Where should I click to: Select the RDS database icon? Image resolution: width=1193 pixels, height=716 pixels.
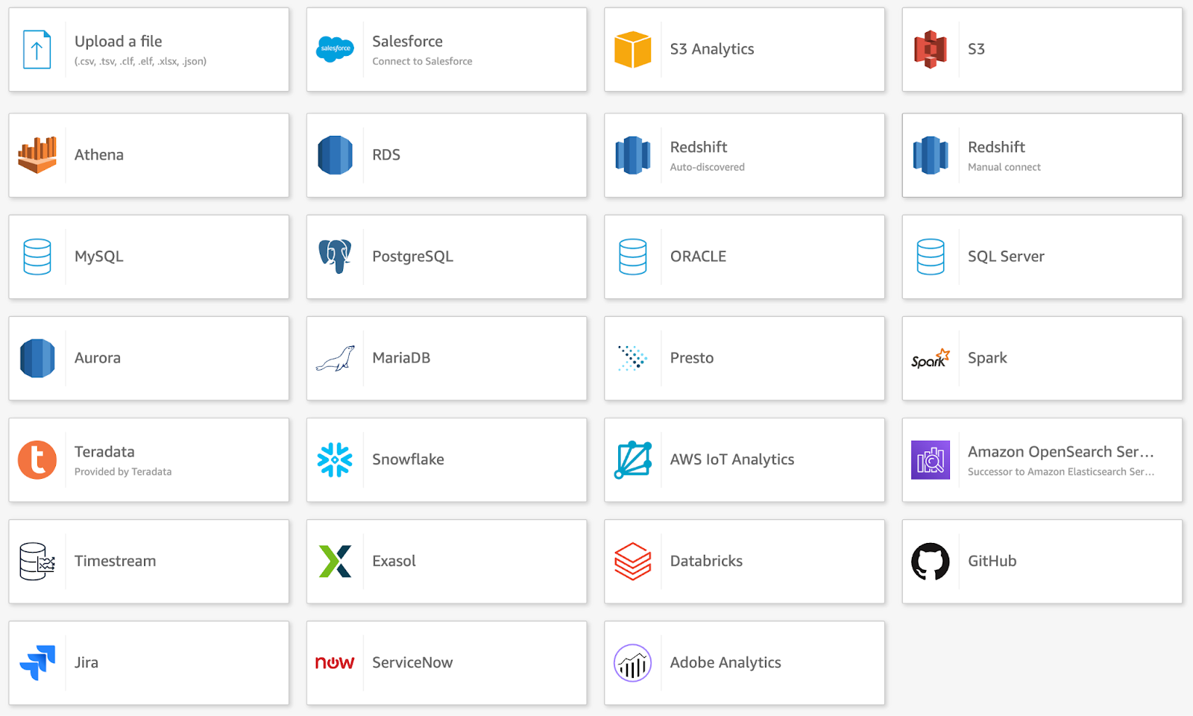[335, 155]
